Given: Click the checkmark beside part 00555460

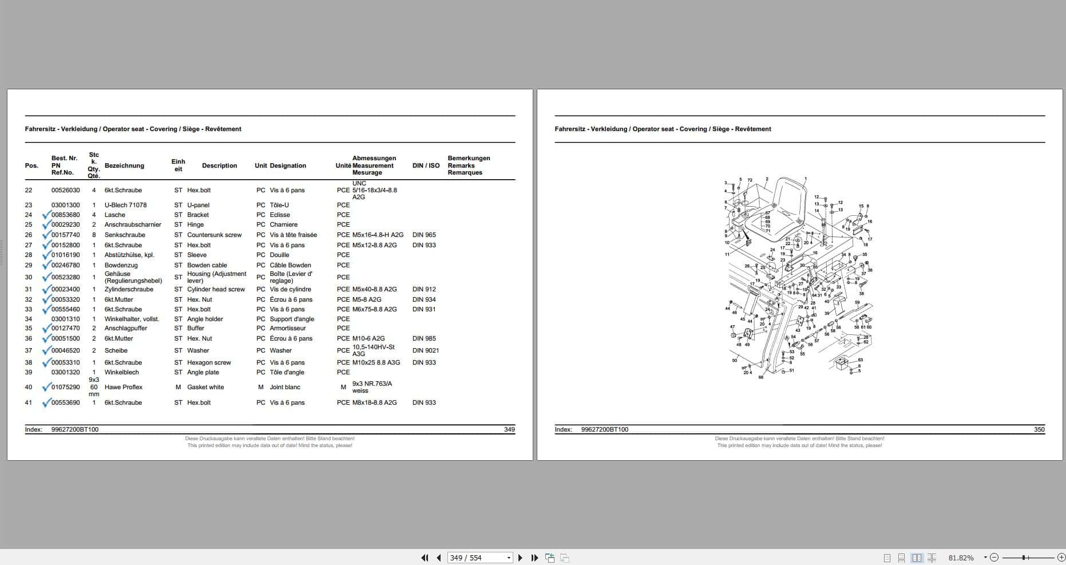Looking at the screenshot, I should pyautogui.click(x=46, y=309).
